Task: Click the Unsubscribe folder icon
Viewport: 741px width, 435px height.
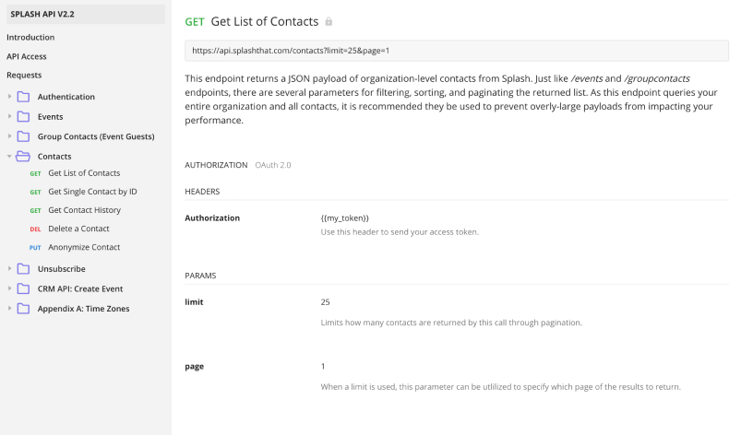Action: point(23,269)
